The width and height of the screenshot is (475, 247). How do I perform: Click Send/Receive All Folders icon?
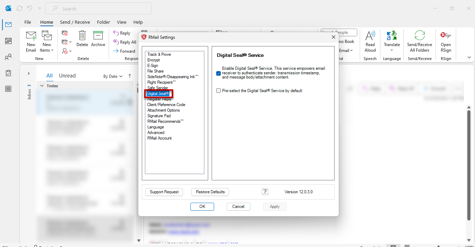click(x=420, y=41)
